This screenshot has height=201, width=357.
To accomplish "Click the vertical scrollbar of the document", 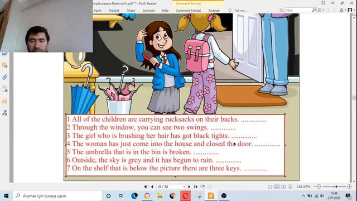I will point(354,98).
